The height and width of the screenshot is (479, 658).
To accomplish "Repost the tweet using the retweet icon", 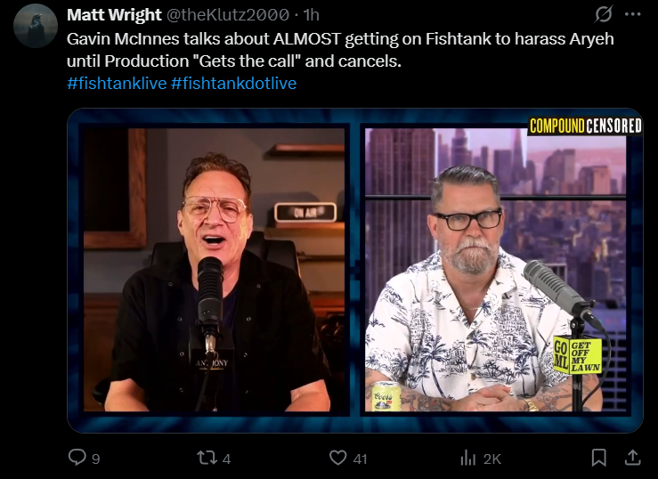I will (x=207, y=458).
